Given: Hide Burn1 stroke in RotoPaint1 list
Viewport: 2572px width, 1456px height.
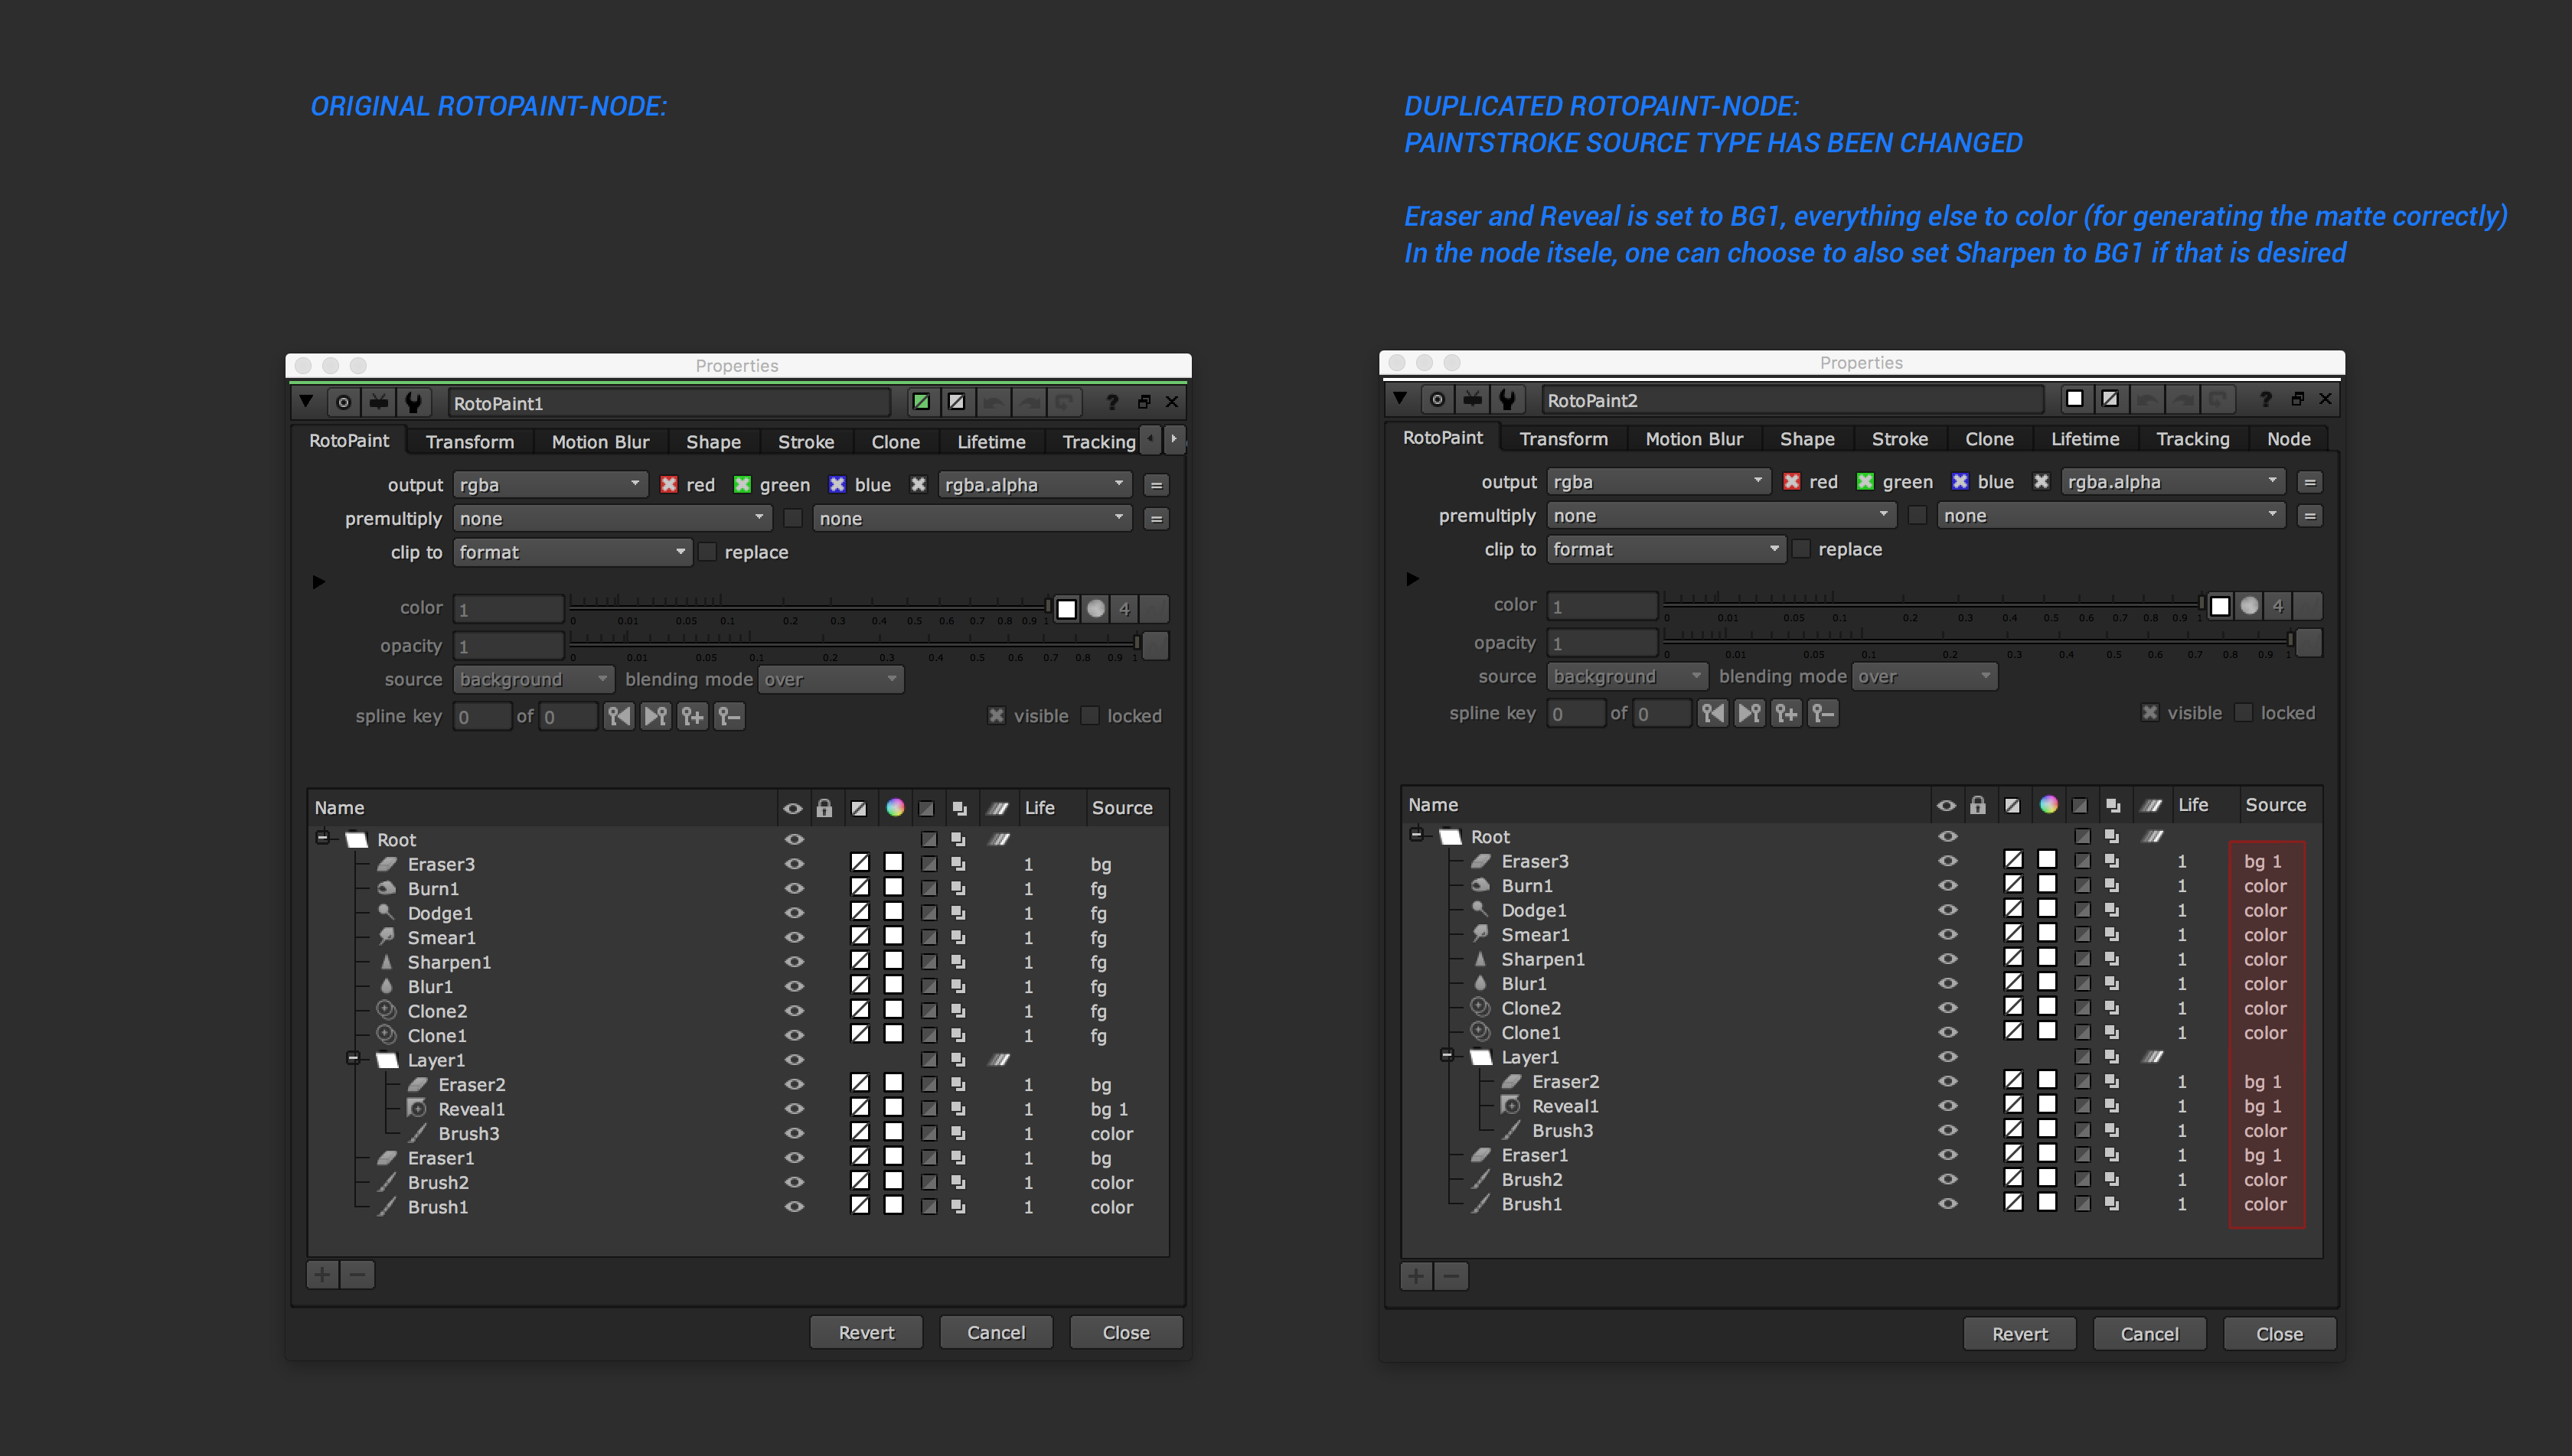Looking at the screenshot, I should tap(795, 888).
